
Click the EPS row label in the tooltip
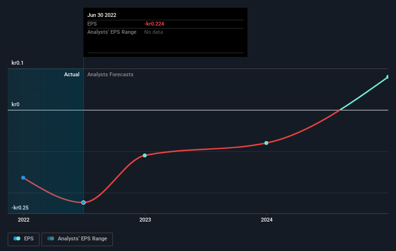[x=92, y=24]
